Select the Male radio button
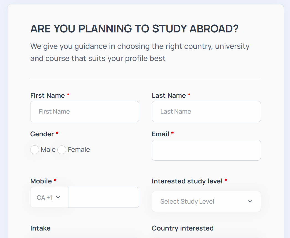Viewport: 290px width, 238px height. tap(35, 150)
